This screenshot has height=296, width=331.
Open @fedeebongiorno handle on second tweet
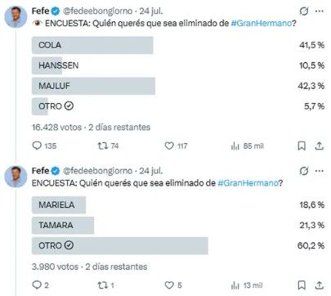tap(97, 171)
